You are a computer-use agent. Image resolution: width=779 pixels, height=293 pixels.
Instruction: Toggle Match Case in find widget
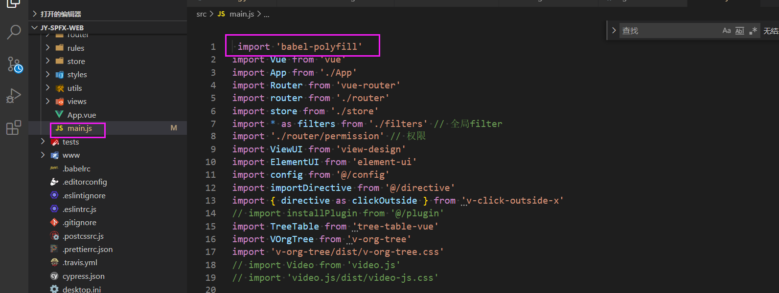(727, 31)
